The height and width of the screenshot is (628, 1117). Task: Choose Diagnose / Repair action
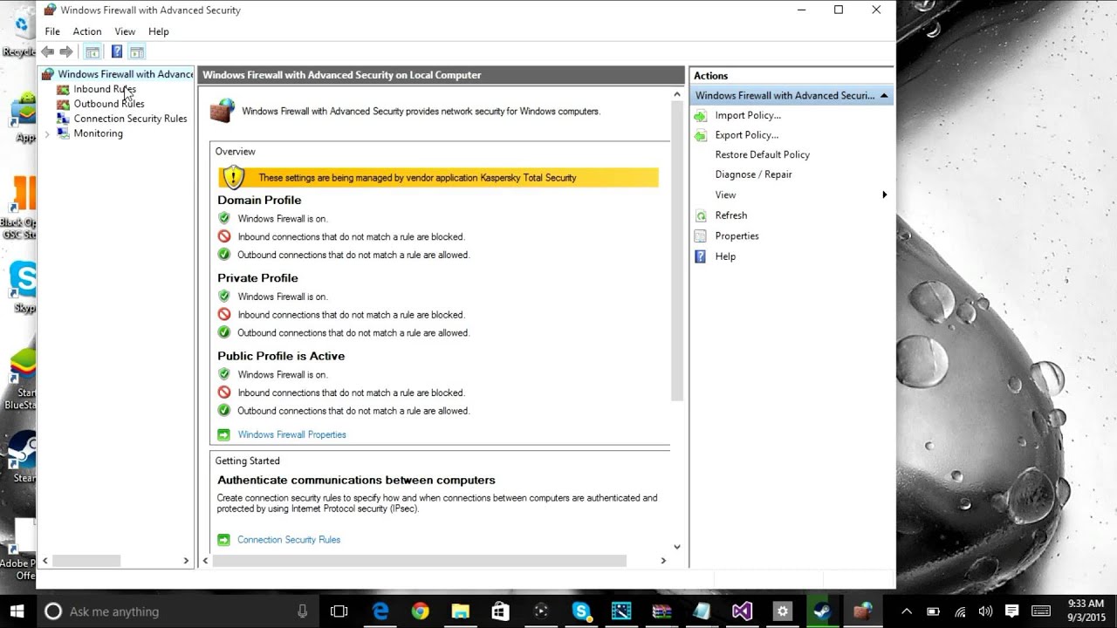753,174
